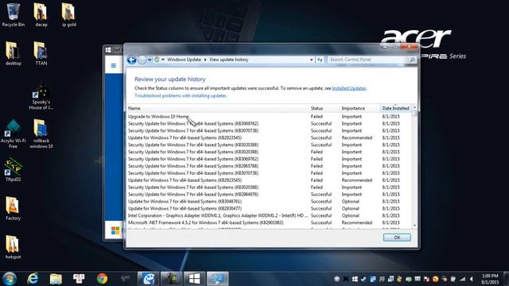Sort by the Name column header
509x286 pixels.
point(217,108)
